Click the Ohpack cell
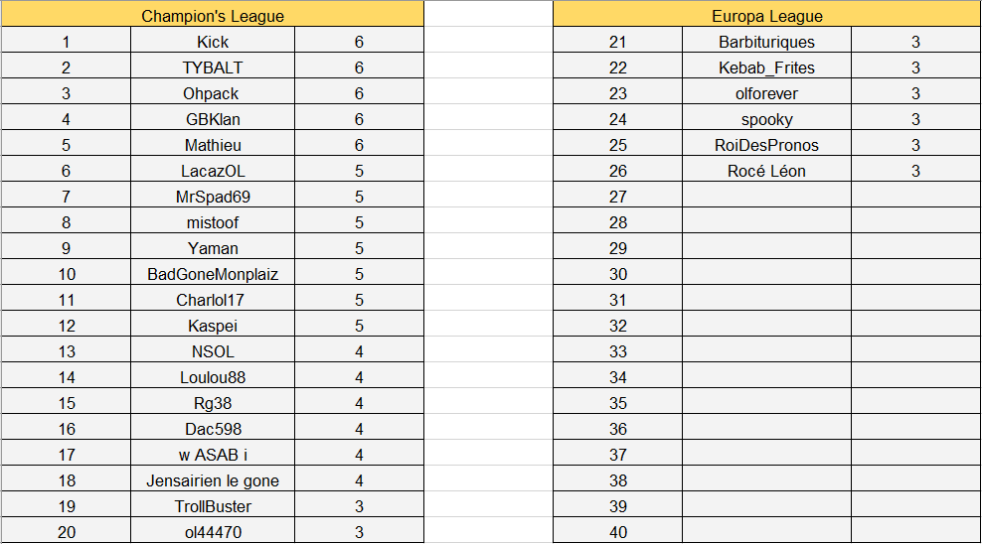 (x=213, y=93)
